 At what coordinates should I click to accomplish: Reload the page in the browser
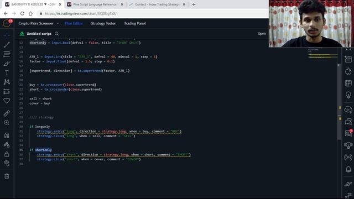click(x=22, y=13)
